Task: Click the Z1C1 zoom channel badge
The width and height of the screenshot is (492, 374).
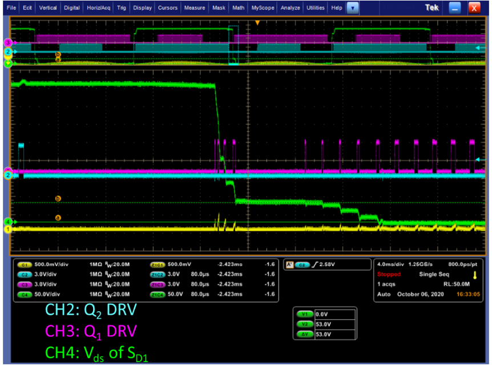Action: click(x=158, y=265)
